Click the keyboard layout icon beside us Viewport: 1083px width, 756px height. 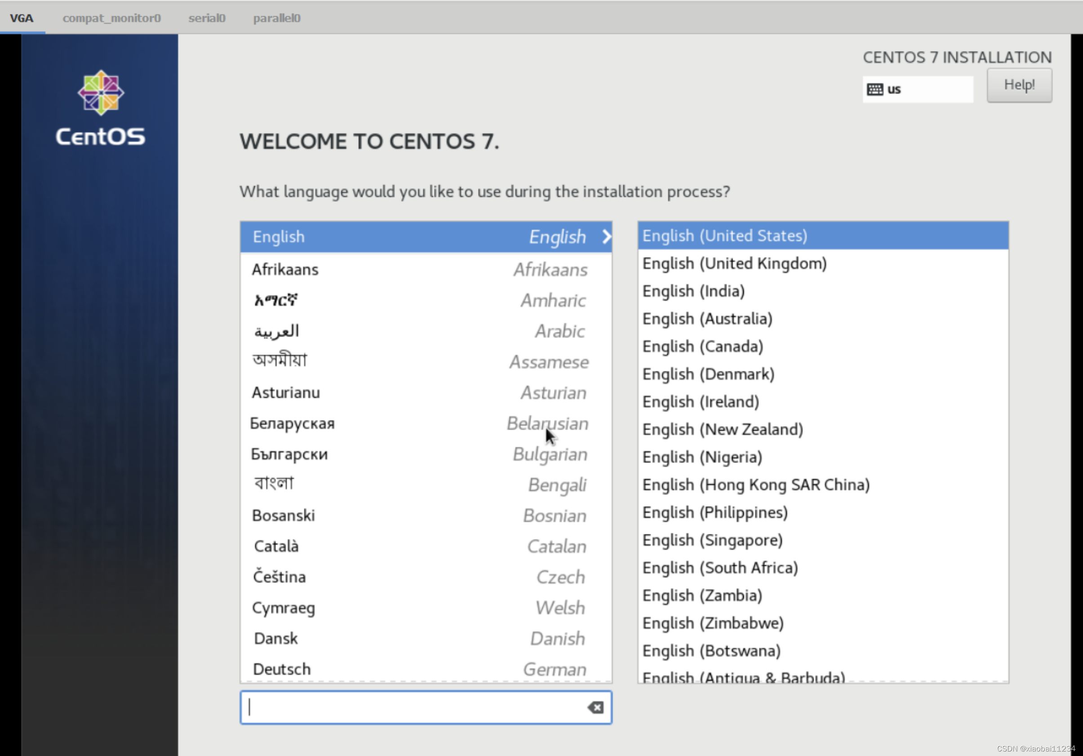point(874,89)
